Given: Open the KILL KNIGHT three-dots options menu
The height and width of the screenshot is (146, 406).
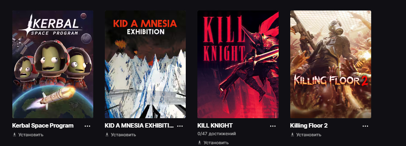Looking at the screenshot, I should (272, 126).
